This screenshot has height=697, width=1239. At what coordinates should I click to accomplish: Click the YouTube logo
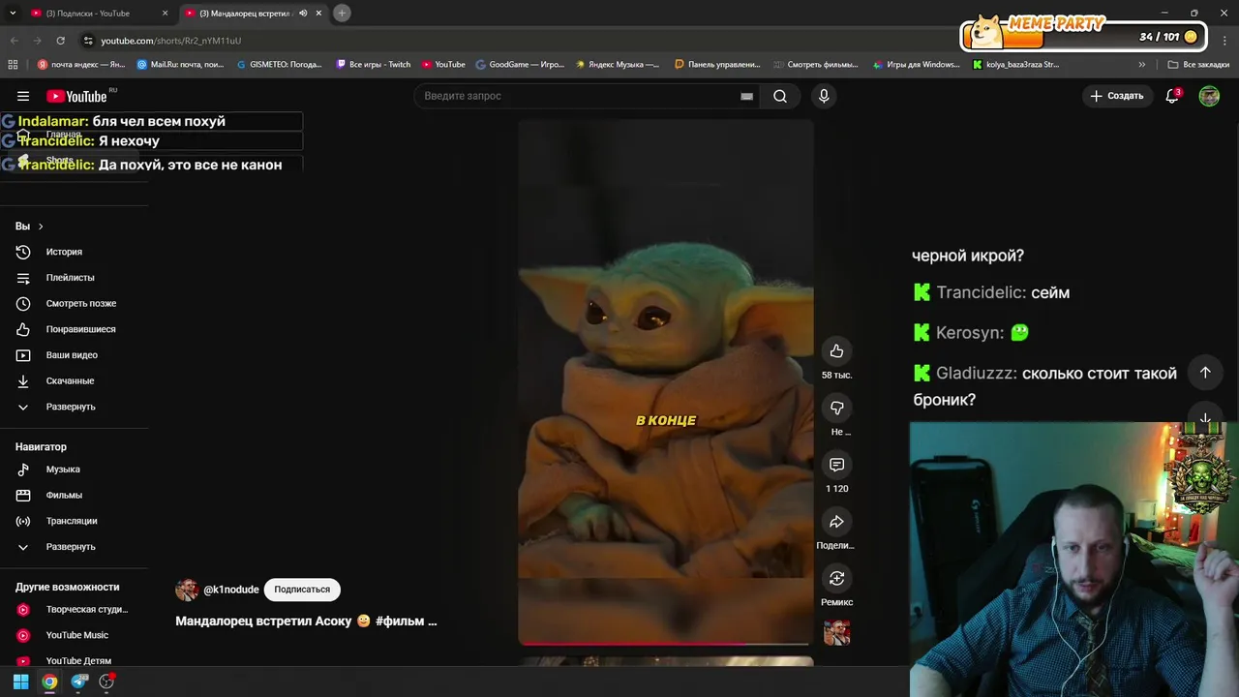(x=76, y=96)
